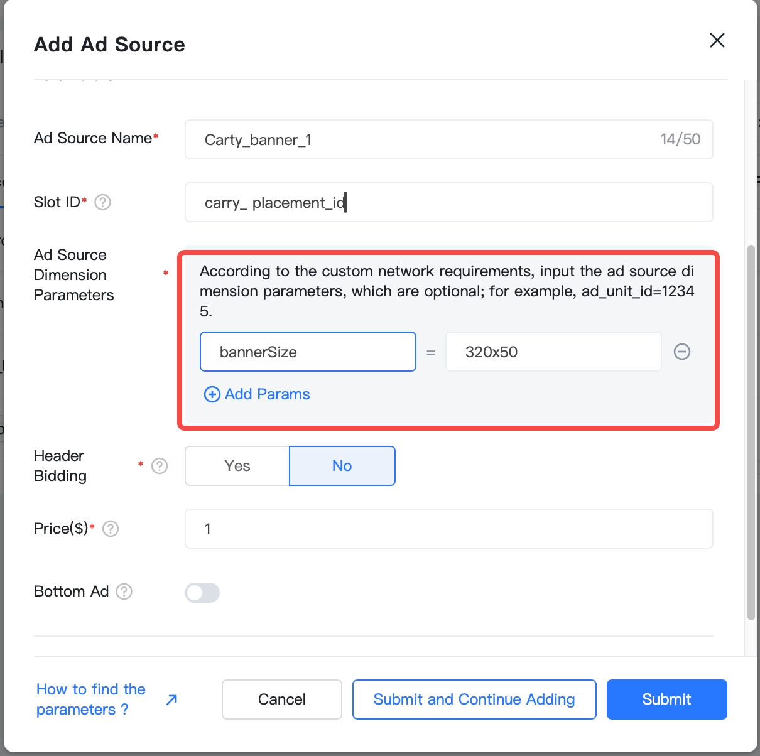Click the Price input field

coord(448,529)
